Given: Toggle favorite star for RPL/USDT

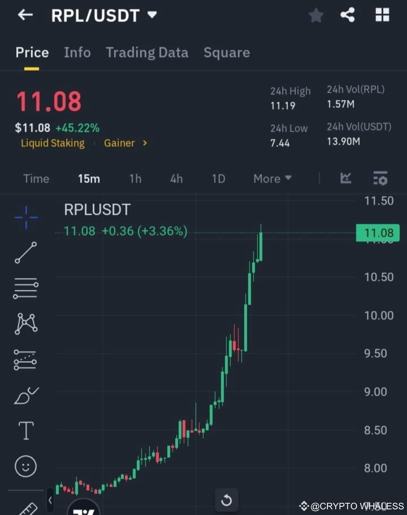Looking at the screenshot, I should pos(316,15).
